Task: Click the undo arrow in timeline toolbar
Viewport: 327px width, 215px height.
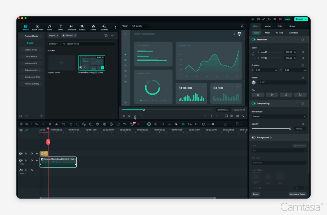Action: tap(36, 124)
